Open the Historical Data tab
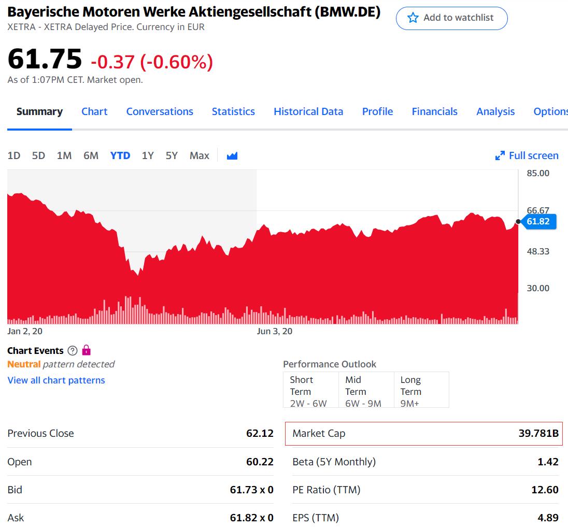This screenshot has height=527, width=568. click(308, 111)
